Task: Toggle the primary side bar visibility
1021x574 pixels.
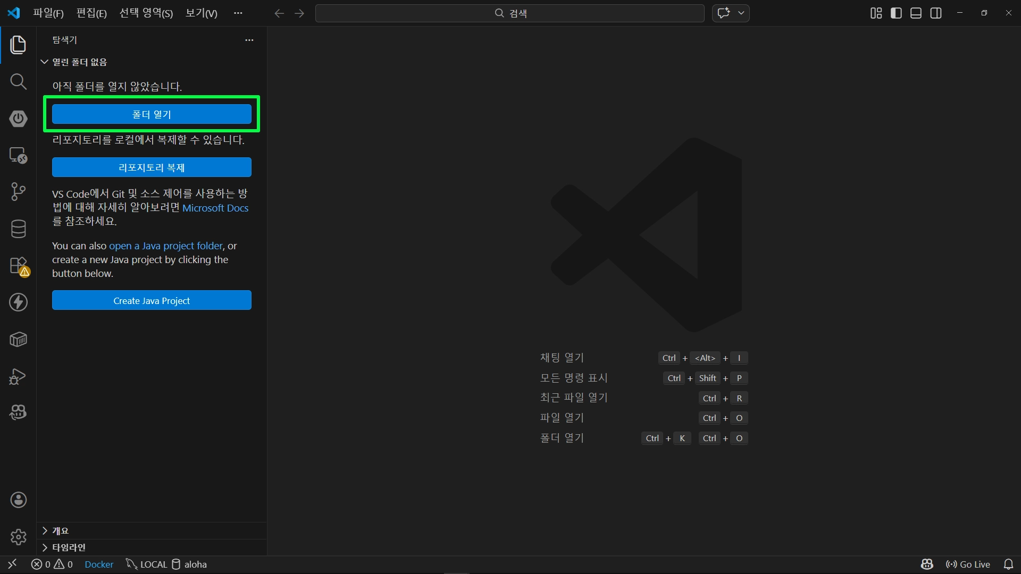Action: click(x=896, y=13)
